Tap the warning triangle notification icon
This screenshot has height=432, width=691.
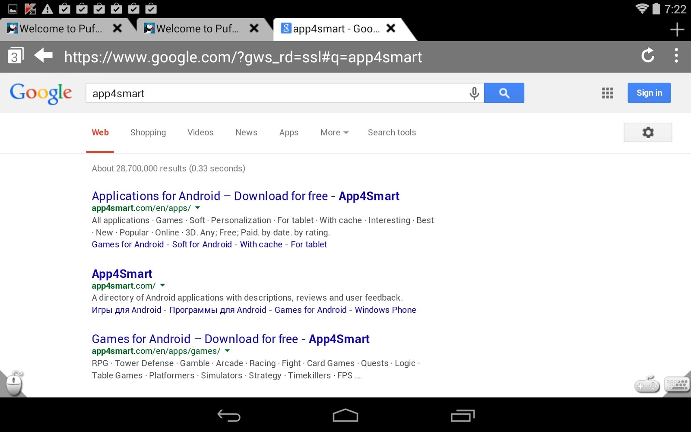coord(48,9)
